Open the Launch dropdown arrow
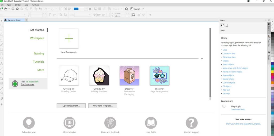The image size is (274, 136). (x=143, y=9)
